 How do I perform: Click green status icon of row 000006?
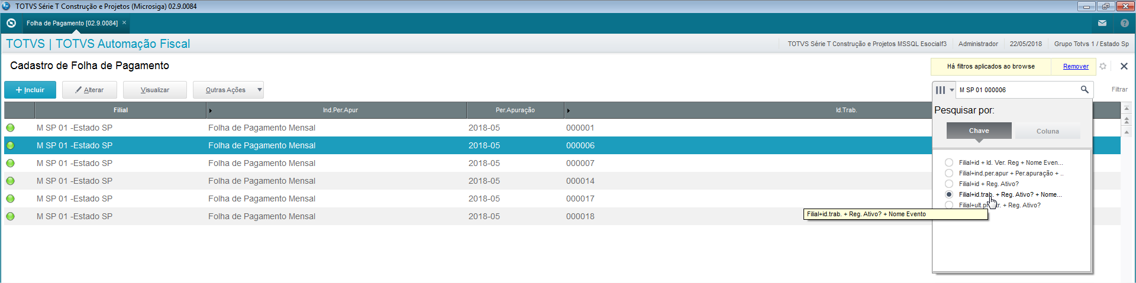click(10, 145)
